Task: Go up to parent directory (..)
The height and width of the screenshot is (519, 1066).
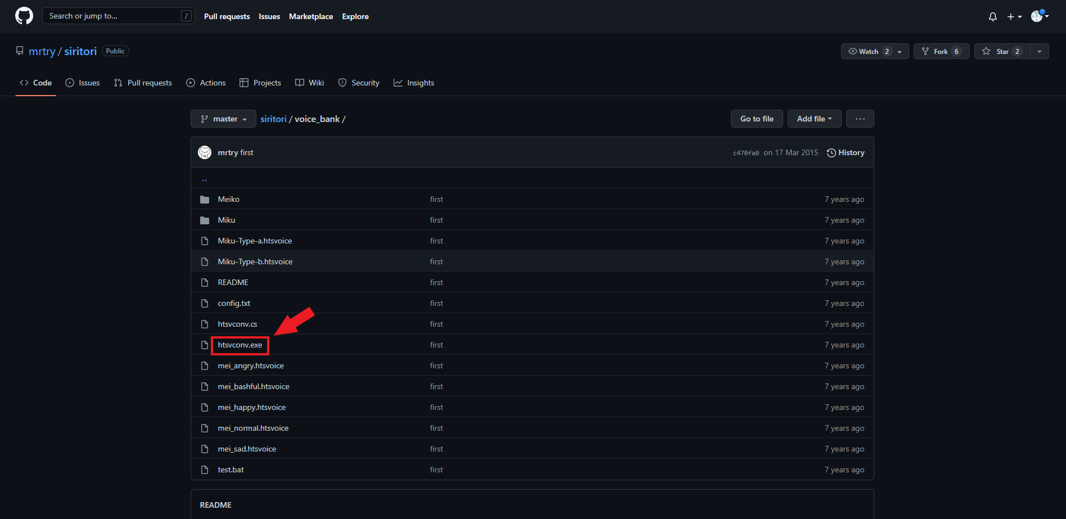Action: [204, 179]
